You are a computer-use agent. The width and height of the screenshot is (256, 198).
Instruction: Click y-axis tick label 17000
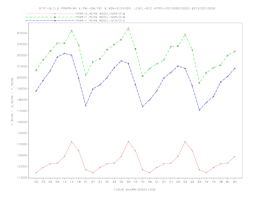tap(22, 111)
